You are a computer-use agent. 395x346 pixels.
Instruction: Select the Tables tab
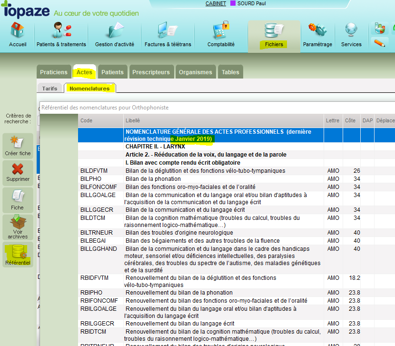pyautogui.click(x=230, y=72)
